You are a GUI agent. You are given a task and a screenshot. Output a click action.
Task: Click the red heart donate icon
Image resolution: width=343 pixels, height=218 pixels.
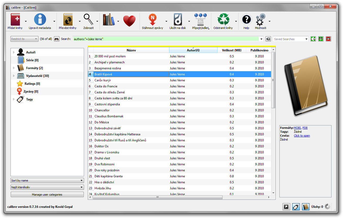coord(129,21)
